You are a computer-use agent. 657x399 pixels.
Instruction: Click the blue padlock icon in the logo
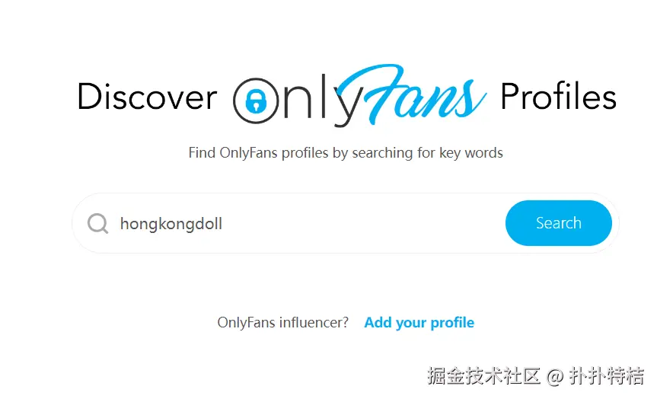[x=256, y=101]
